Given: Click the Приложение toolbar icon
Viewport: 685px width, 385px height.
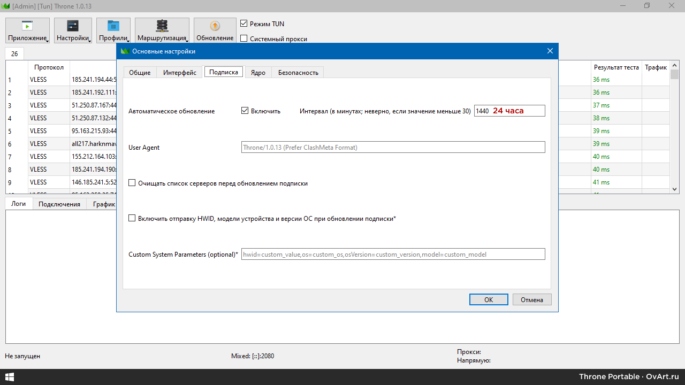Looking at the screenshot, I should [x=27, y=26].
